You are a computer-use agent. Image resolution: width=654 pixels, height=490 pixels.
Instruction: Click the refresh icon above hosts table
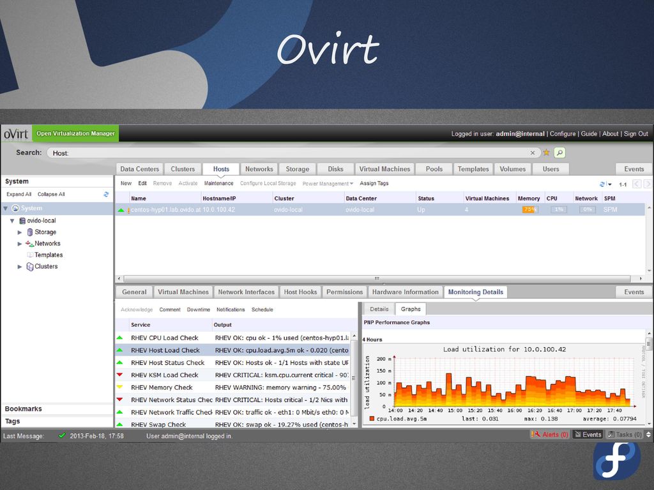click(602, 184)
